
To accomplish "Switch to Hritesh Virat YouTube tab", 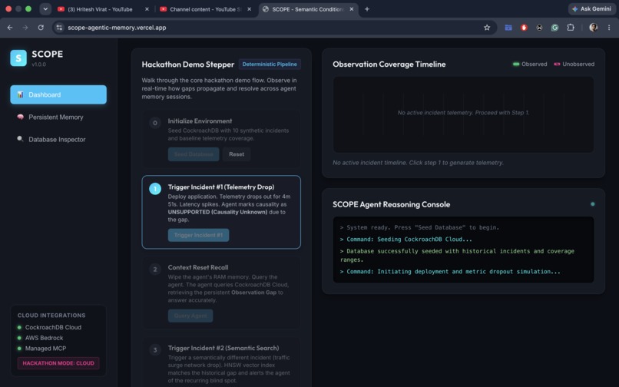I will 104,9.
